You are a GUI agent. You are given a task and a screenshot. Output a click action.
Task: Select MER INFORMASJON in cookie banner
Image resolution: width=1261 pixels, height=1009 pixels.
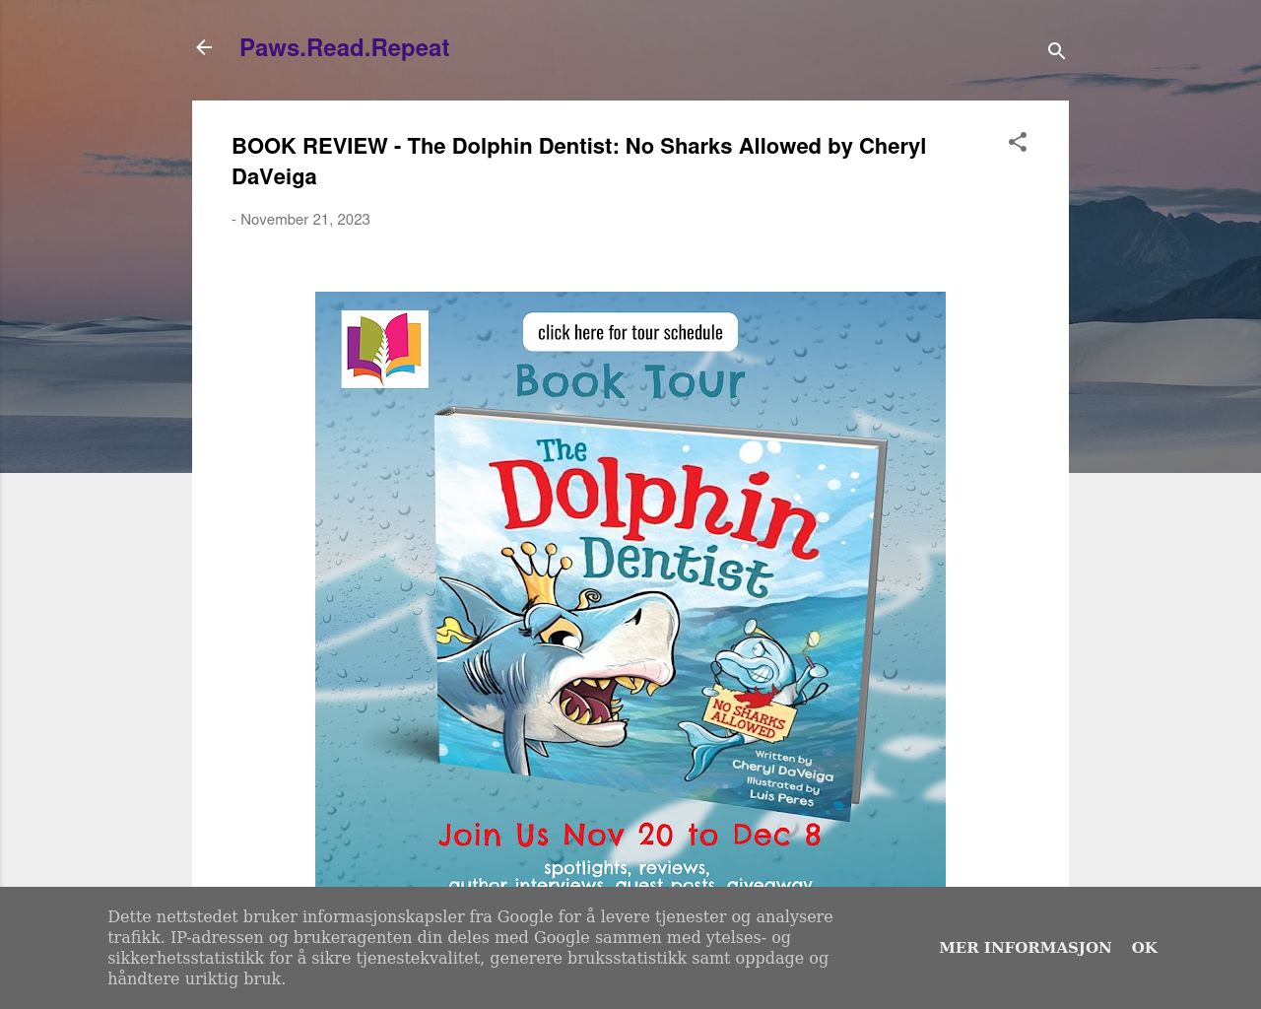pyautogui.click(x=1025, y=947)
